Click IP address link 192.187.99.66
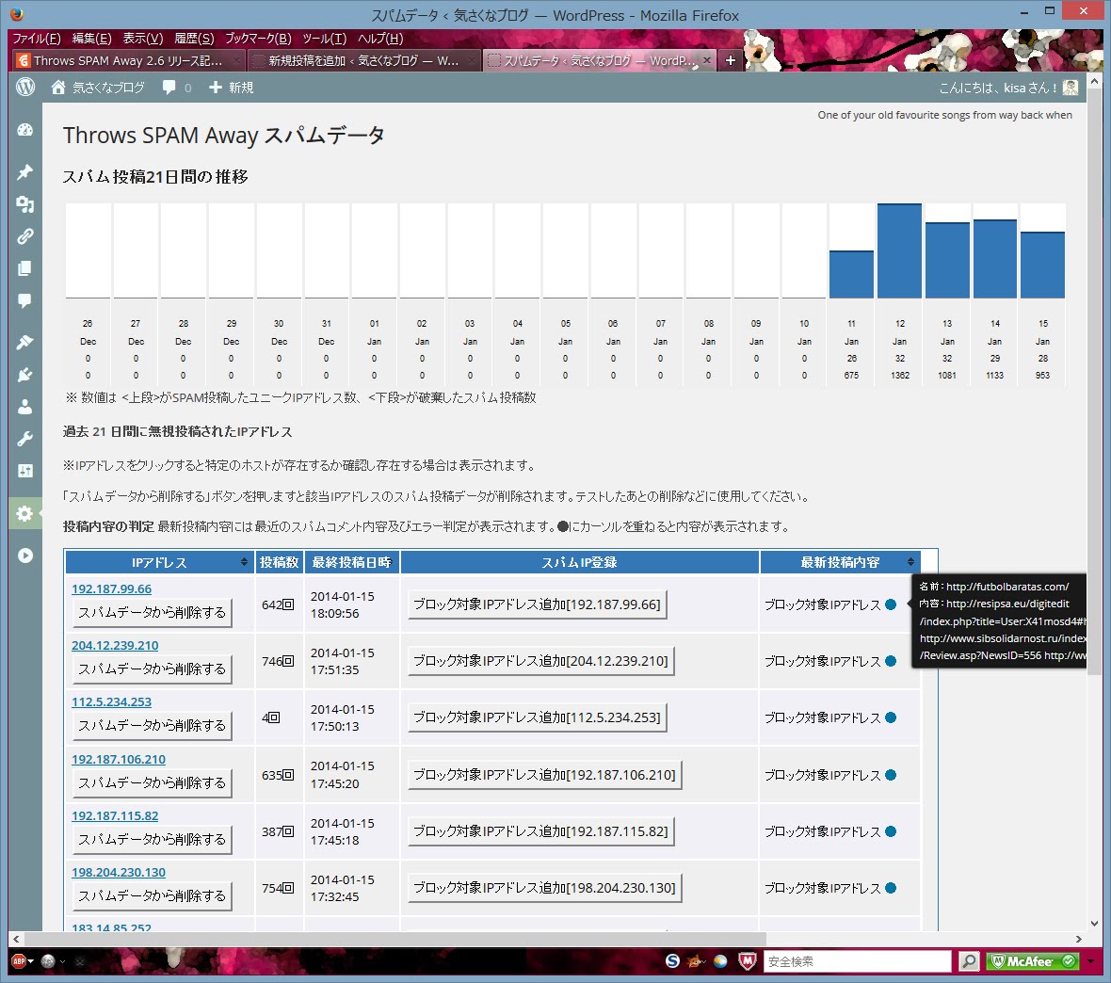1111x983 pixels. click(x=111, y=589)
